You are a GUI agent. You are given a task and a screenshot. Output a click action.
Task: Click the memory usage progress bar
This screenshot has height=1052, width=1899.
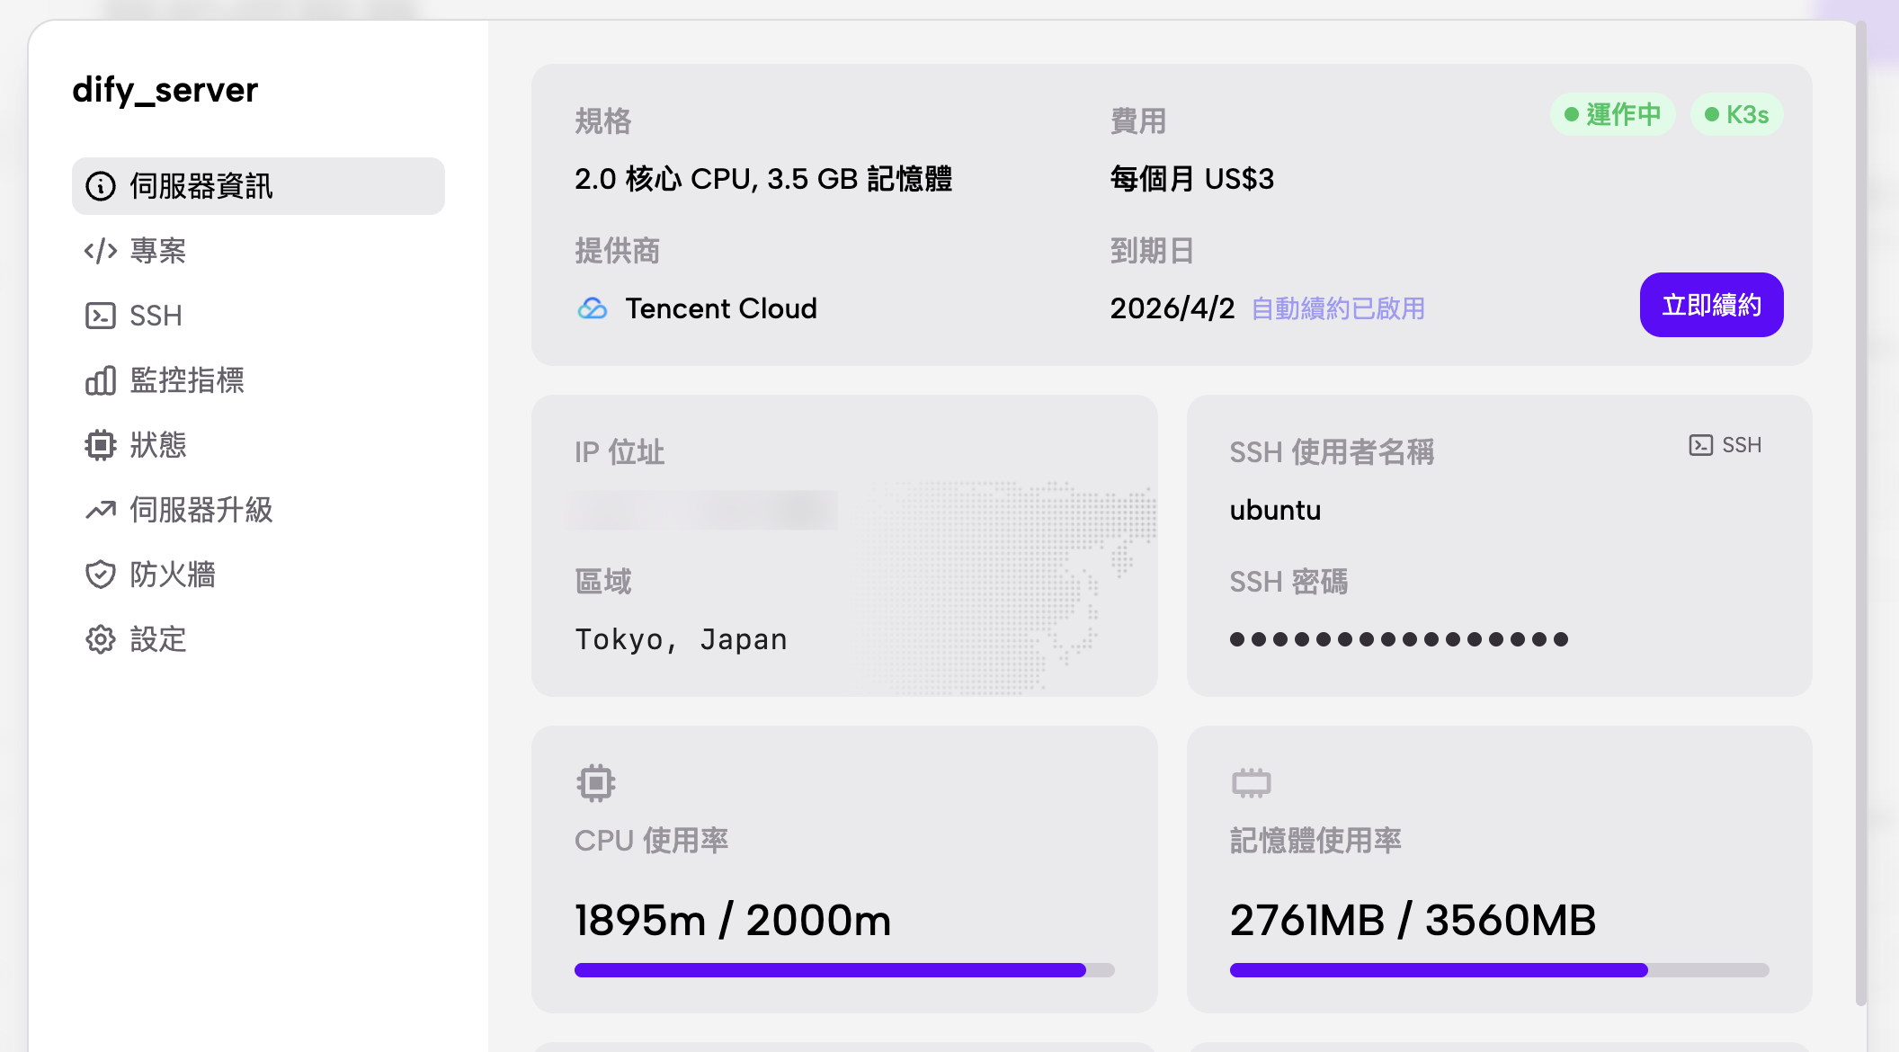point(1499,970)
